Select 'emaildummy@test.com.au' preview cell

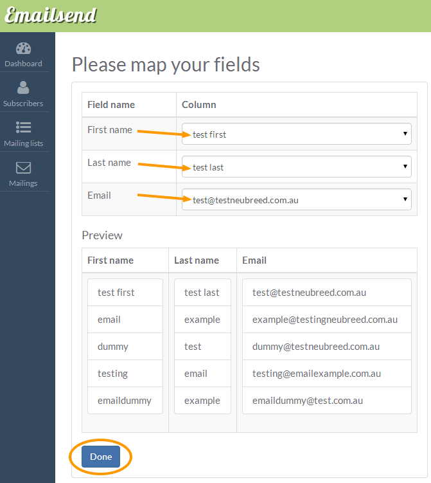[327, 401]
